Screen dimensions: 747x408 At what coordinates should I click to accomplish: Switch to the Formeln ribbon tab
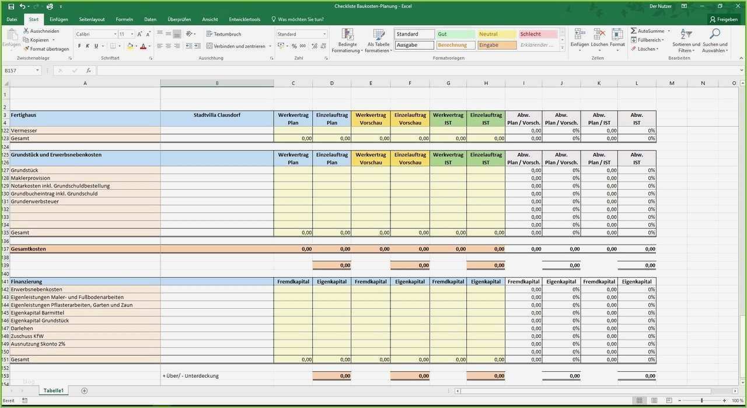coord(124,19)
